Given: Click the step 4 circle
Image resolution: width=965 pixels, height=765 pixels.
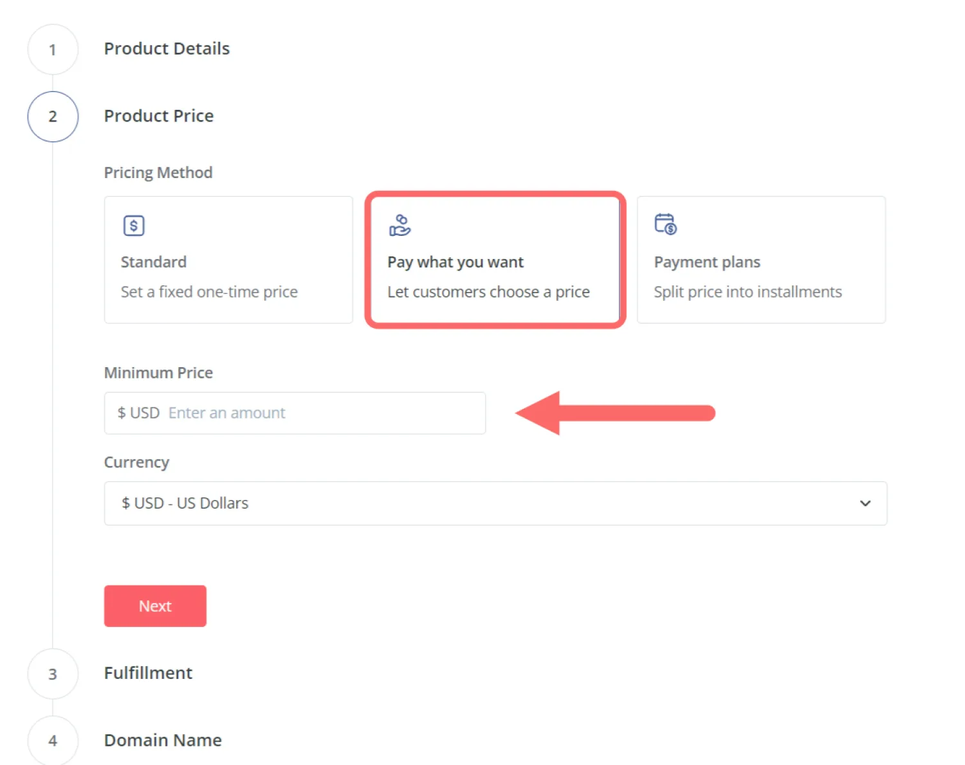Looking at the screenshot, I should point(53,741).
